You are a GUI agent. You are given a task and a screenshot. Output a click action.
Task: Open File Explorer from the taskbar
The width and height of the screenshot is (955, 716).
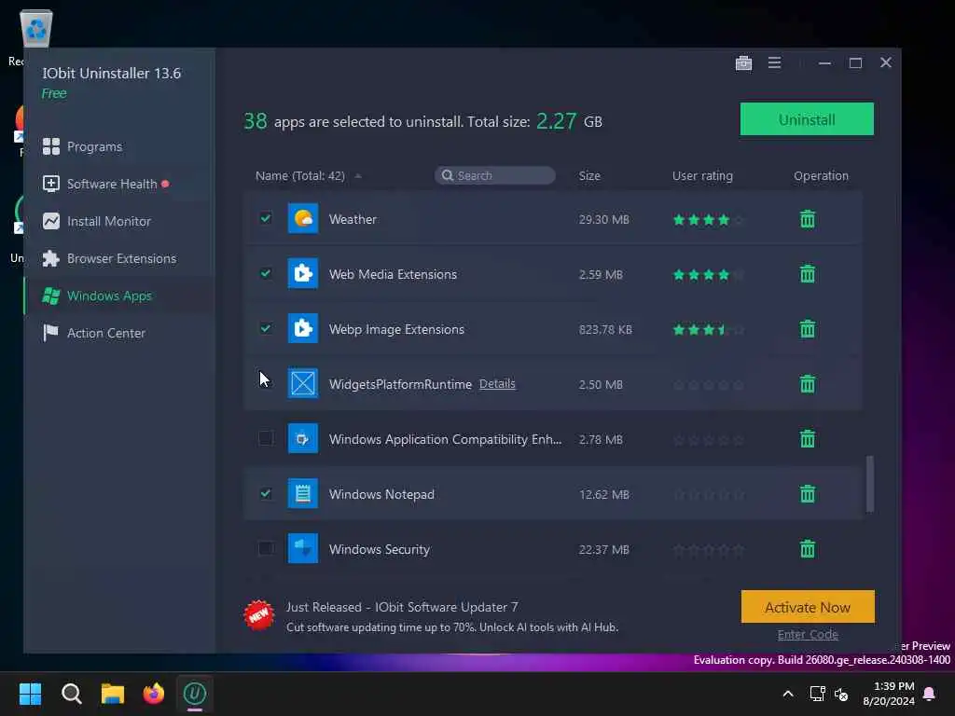pos(113,694)
